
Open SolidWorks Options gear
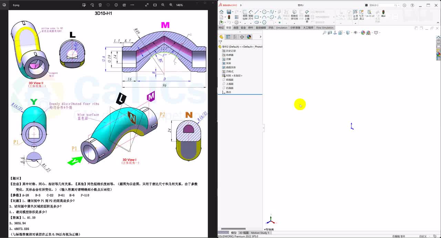click(x=236, y=22)
